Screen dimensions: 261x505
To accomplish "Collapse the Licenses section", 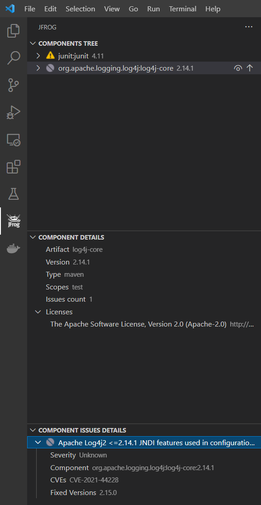I will (38, 312).
